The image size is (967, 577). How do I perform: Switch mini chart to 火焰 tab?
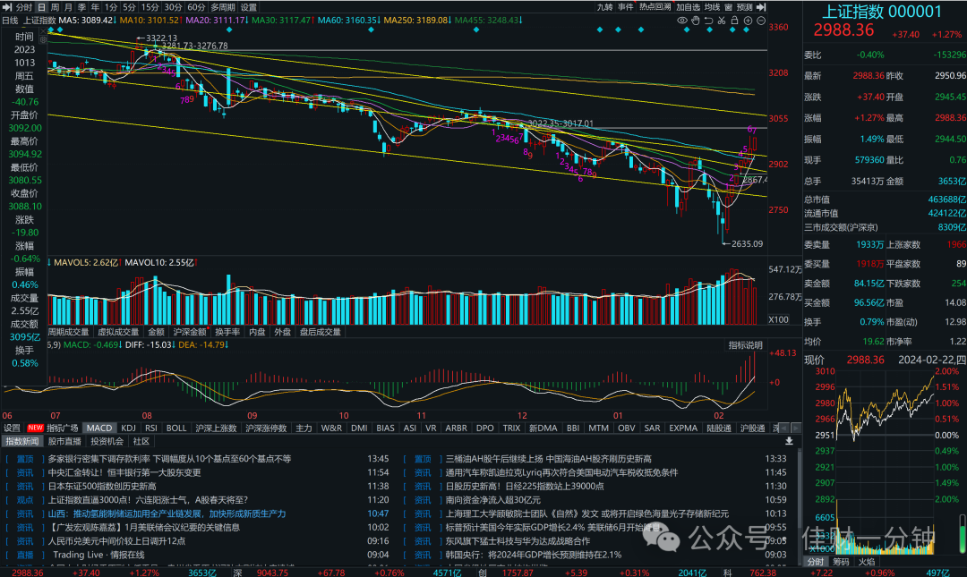tap(867, 562)
